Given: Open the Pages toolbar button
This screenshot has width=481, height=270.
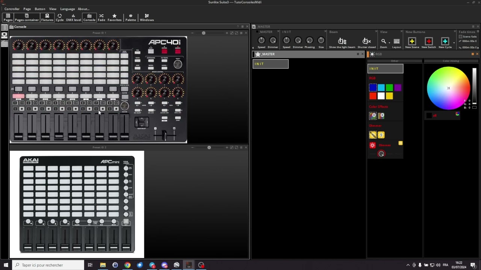Looking at the screenshot, I should tap(8, 17).
